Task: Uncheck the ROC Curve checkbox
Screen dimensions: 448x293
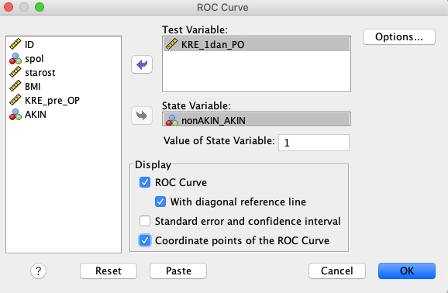Action: click(145, 182)
